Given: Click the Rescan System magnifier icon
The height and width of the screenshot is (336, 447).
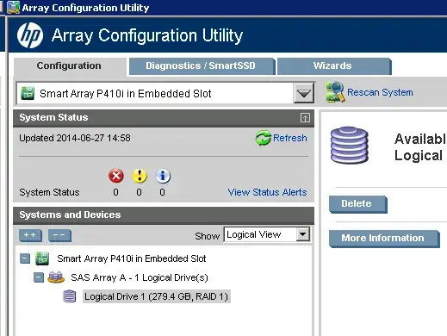Looking at the screenshot, I should click(x=335, y=92).
